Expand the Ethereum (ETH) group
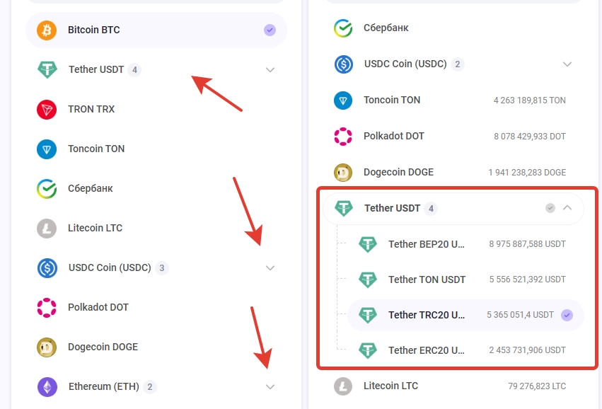Screen dimensions: 602x409 click(x=270, y=387)
